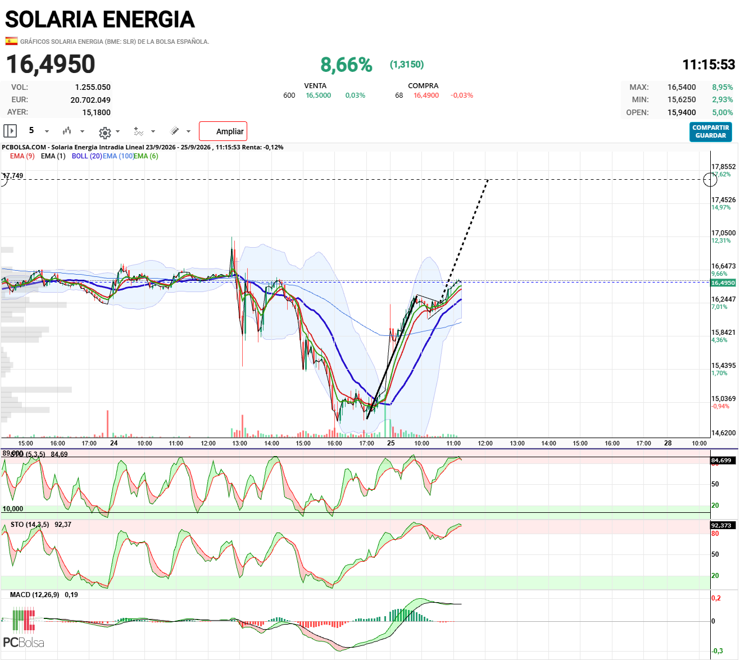Expand arrow next to pencil tool
Image resolution: width=740 pixels, height=660 pixels.
(x=188, y=131)
